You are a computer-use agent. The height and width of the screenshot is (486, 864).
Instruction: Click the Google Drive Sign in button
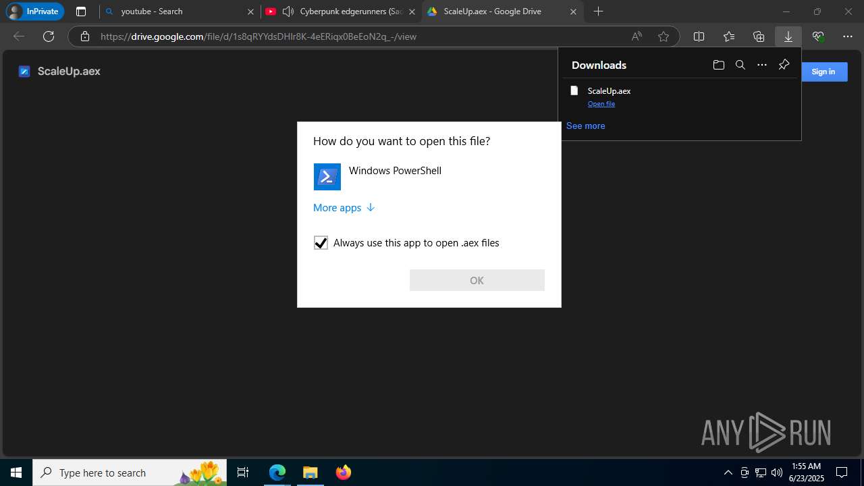tap(823, 72)
